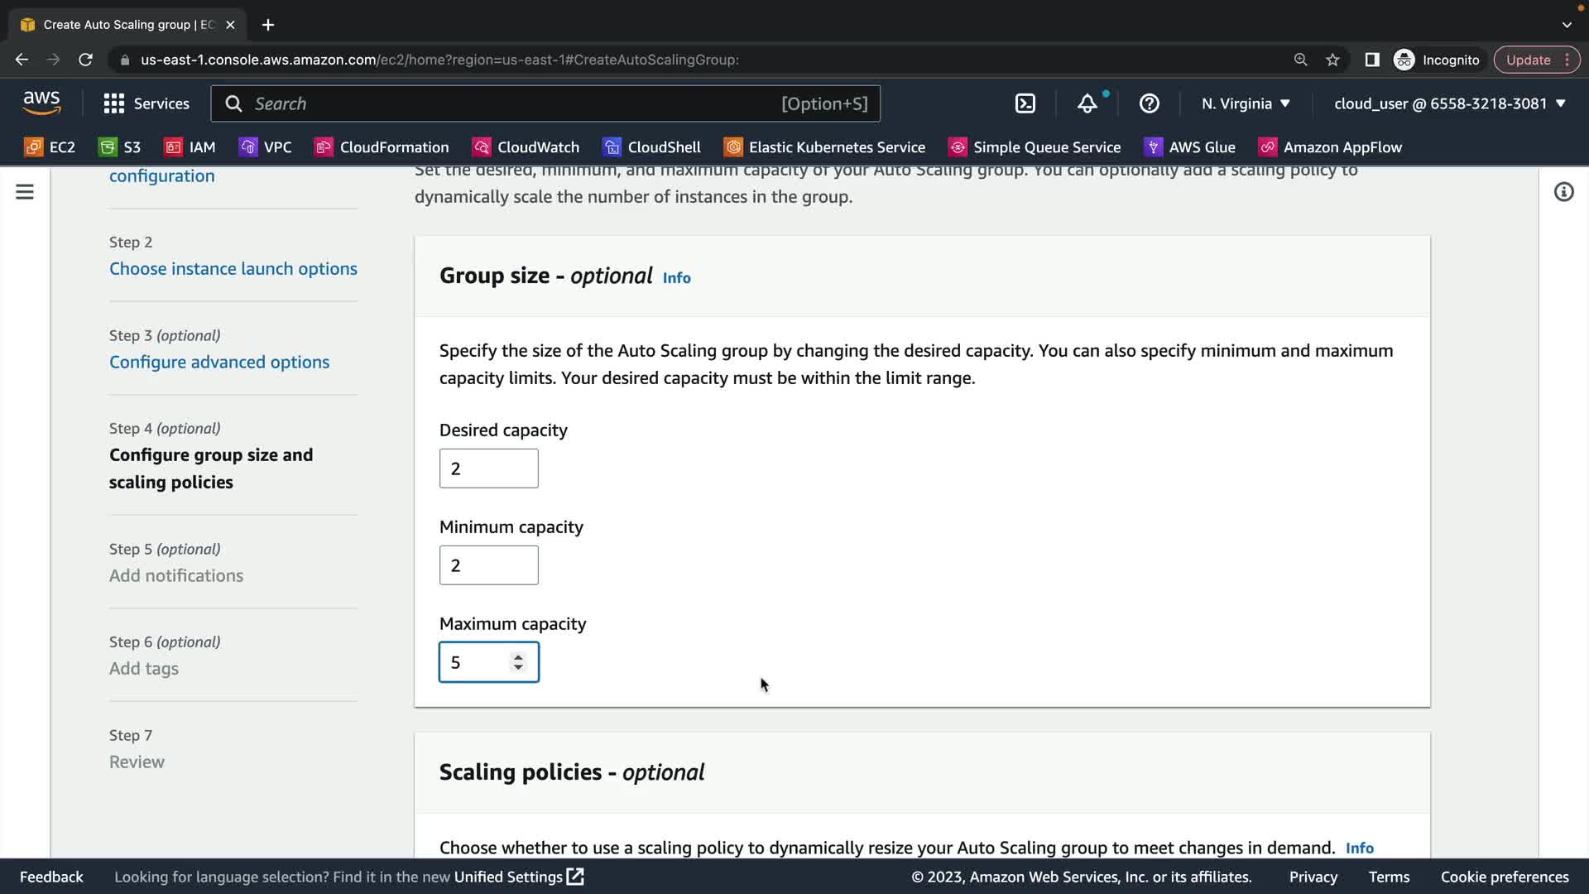The height and width of the screenshot is (894, 1589).
Task: Open the notifications bell
Action: 1087,103
